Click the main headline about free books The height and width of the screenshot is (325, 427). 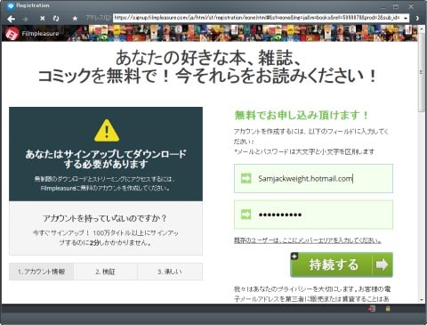pos(207,67)
